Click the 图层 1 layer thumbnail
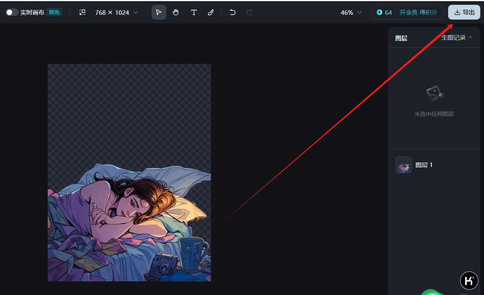The height and width of the screenshot is (295, 484). pos(403,165)
